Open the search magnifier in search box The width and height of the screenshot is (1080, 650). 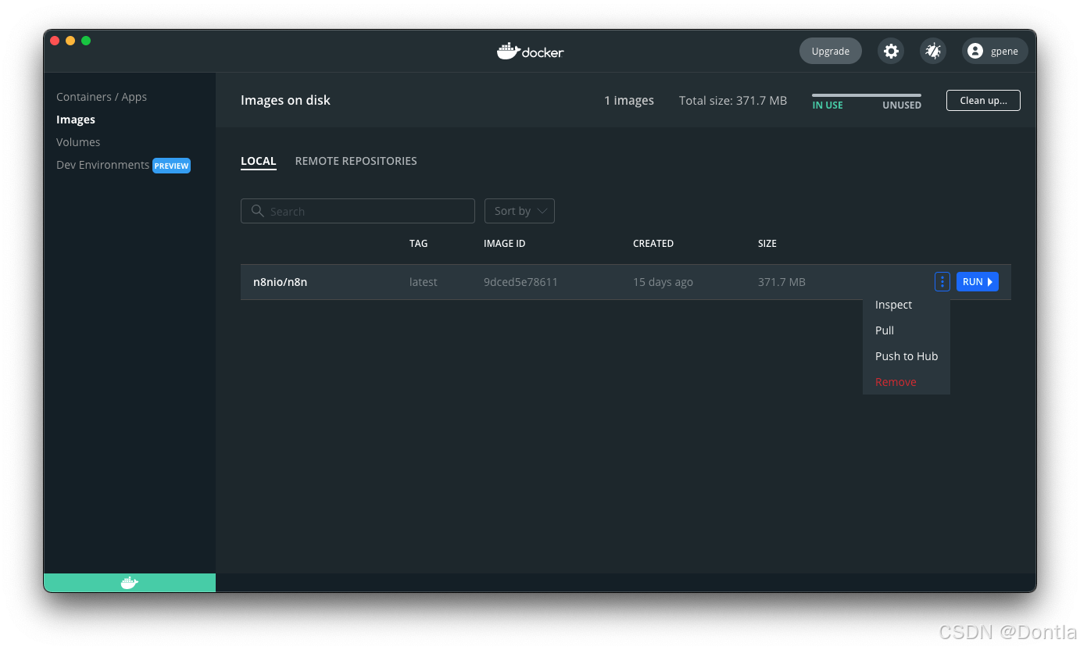tap(258, 211)
